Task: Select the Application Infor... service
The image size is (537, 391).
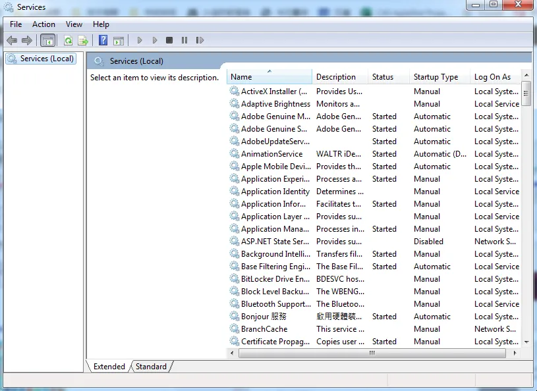Action: (374, 204)
